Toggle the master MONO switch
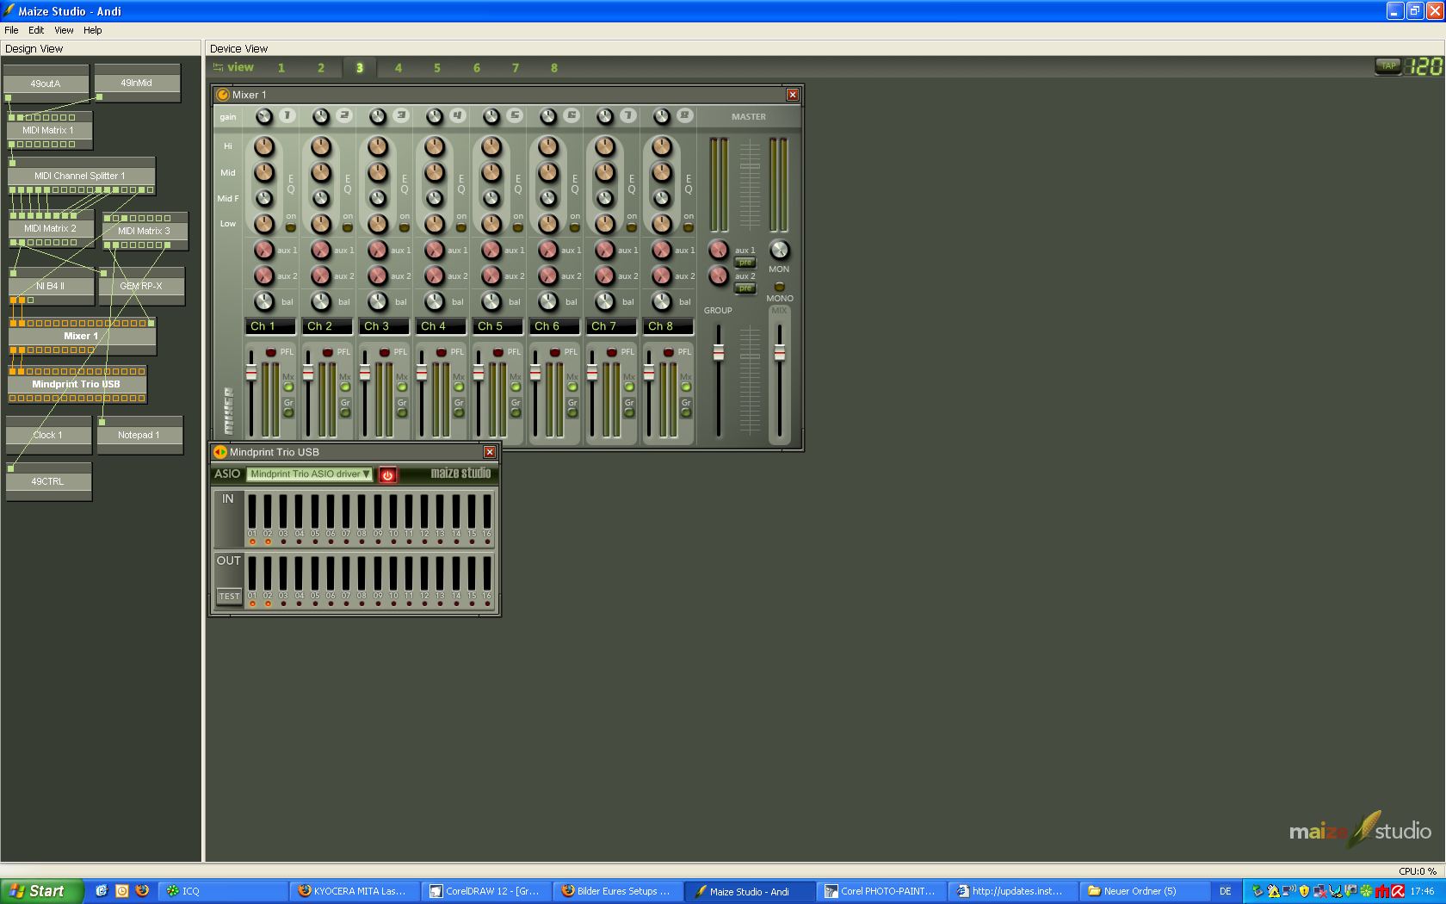 (779, 287)
